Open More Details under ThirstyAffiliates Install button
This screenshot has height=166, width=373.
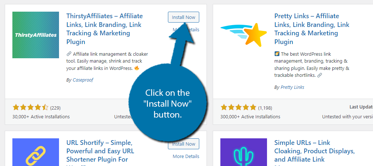(186, 30)
